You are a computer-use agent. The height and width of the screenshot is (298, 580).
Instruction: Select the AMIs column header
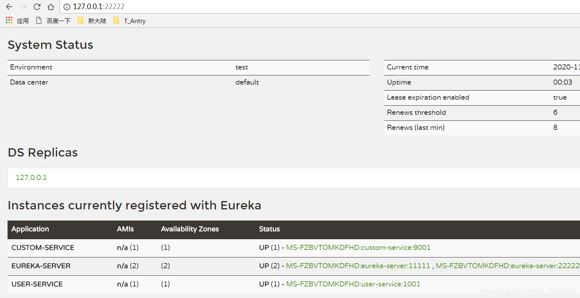point(125,229)
